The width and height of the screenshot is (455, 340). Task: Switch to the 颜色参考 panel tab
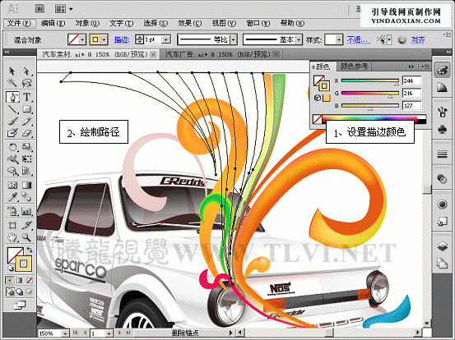click(354, 67)
